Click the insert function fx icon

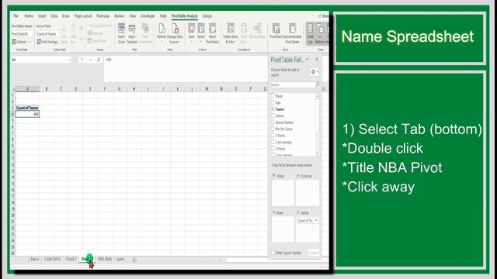point(99,60)
